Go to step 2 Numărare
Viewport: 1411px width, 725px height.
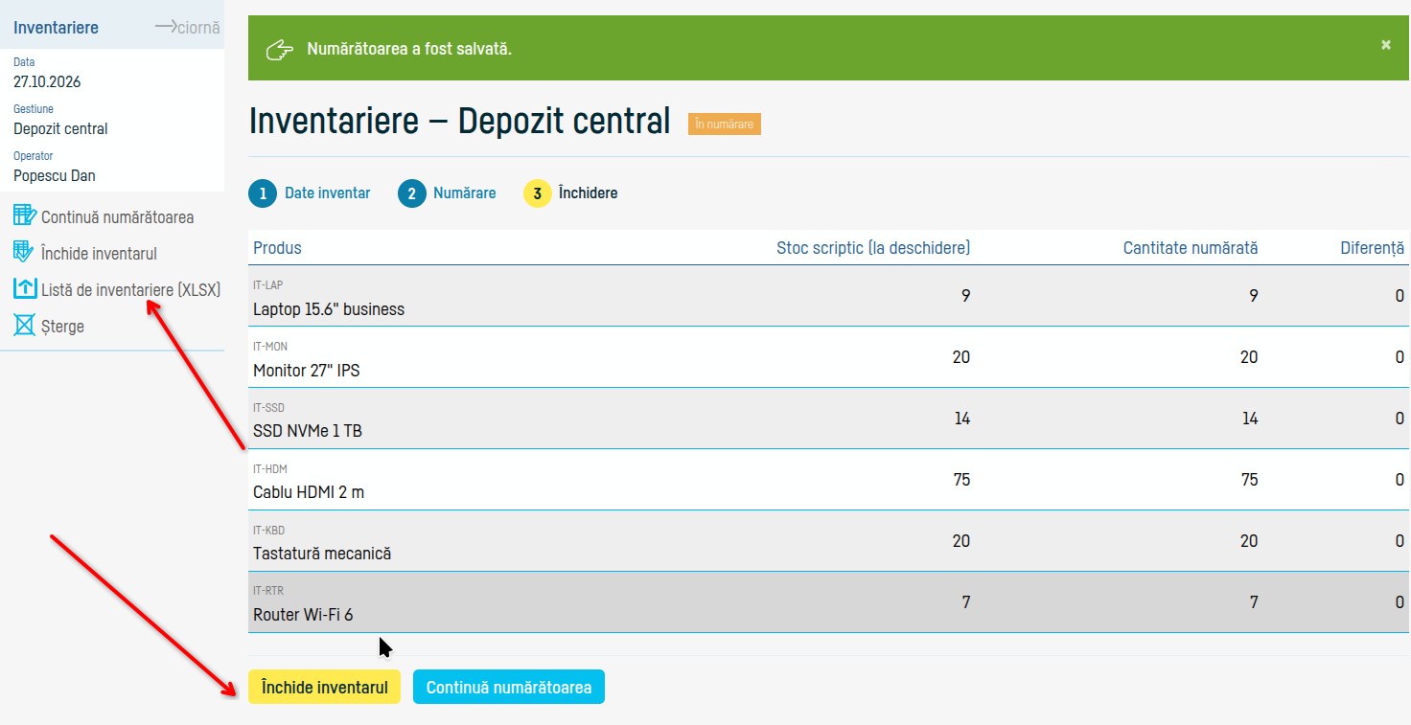tap(448, 193)
